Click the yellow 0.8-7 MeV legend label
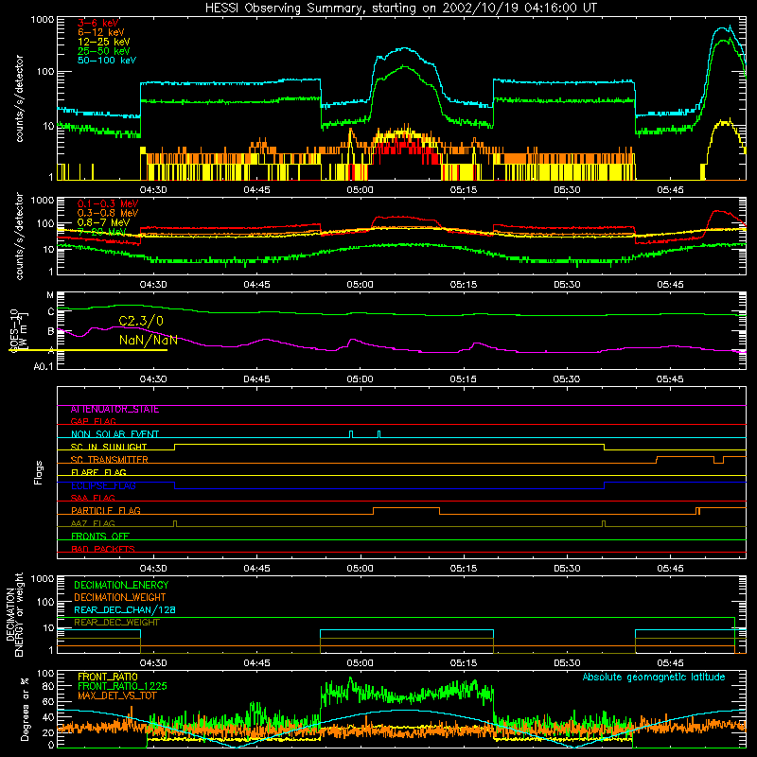 tap(104, 222)
